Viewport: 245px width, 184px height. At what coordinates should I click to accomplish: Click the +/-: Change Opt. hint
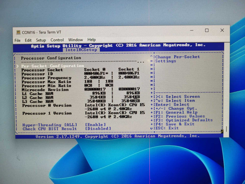[x=176, y=109]
